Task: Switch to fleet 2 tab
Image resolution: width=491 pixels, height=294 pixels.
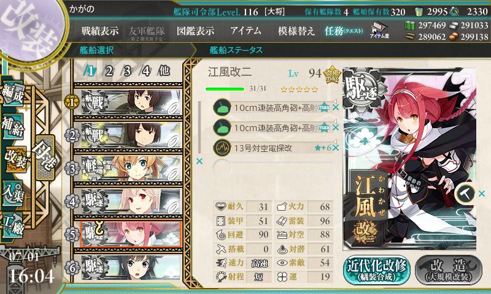Action: pyautogui.click(x=109, y=72)
